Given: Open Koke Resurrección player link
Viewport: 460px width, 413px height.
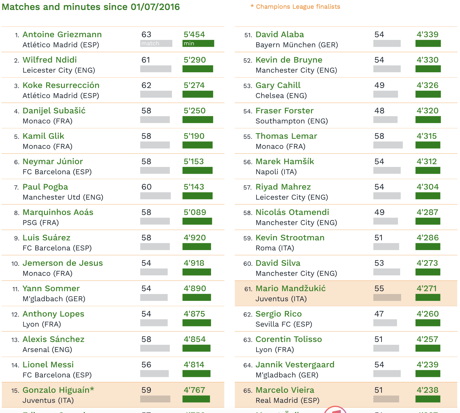Looking at the screenshot, I should [x=61, y=85].
